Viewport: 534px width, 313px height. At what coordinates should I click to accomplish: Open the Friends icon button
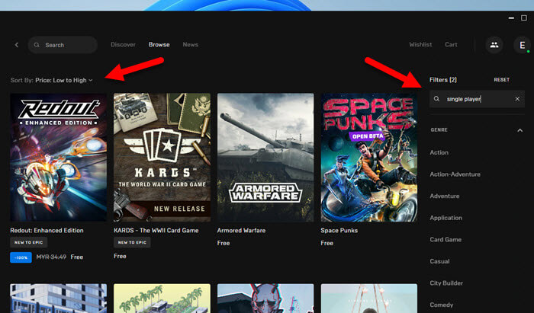[x=494, y=44]
